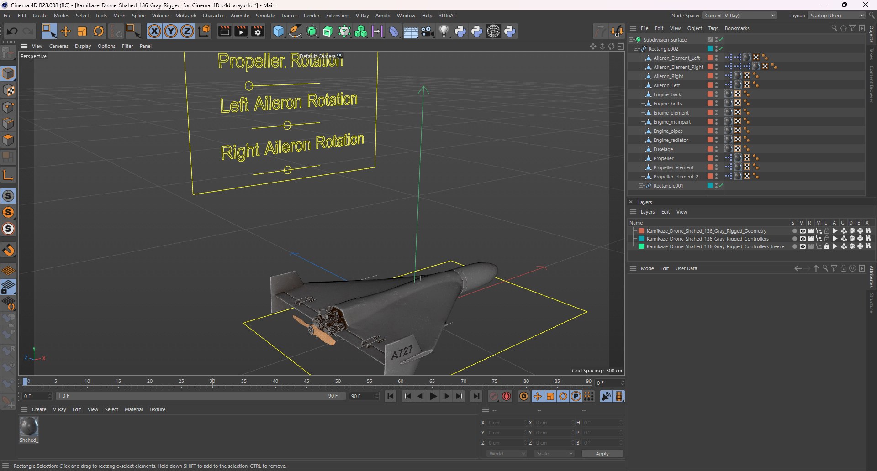Collapse the Subdivision Surface tree
Viewport: 877px width, 471px height.
pos(631,40)
